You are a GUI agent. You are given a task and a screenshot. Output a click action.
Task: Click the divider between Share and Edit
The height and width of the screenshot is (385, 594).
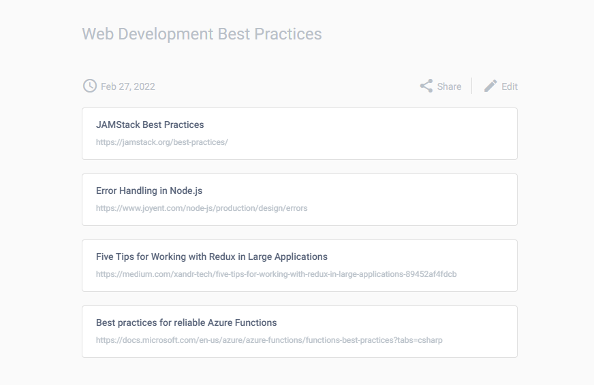471,86
